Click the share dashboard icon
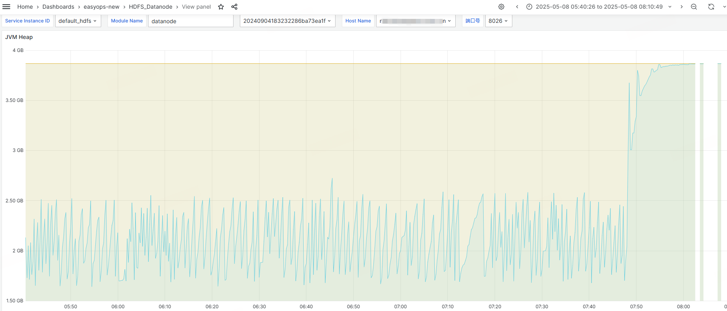 [x=234, y=7]
